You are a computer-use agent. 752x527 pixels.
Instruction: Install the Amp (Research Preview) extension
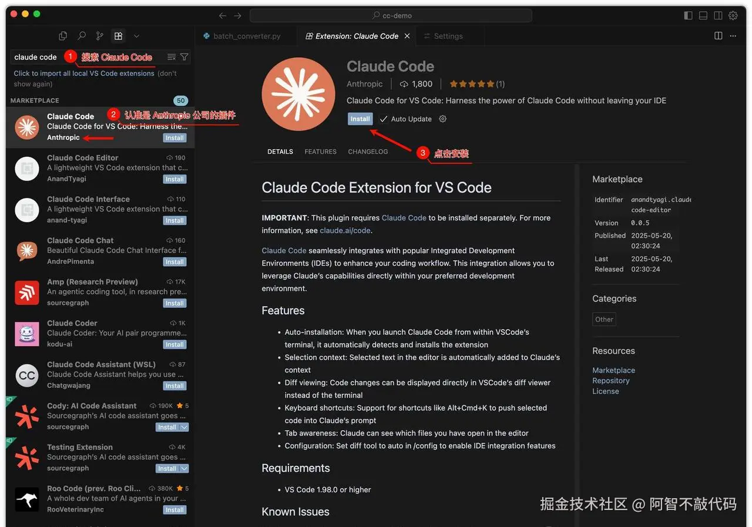pos(174,303)
